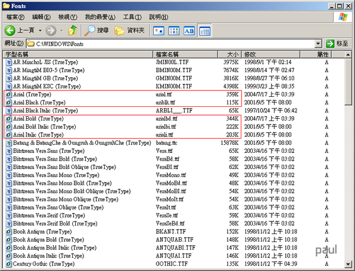Select AR MingtiM GB font icon

pos(9,79)
